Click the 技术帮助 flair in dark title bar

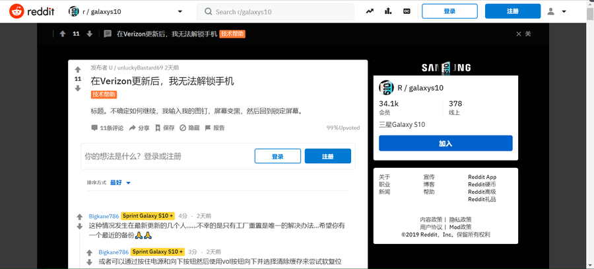click(232, 34)
